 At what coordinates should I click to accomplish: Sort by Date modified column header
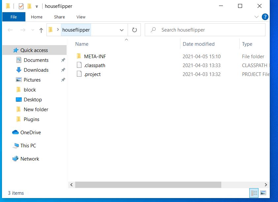[199, 44]
